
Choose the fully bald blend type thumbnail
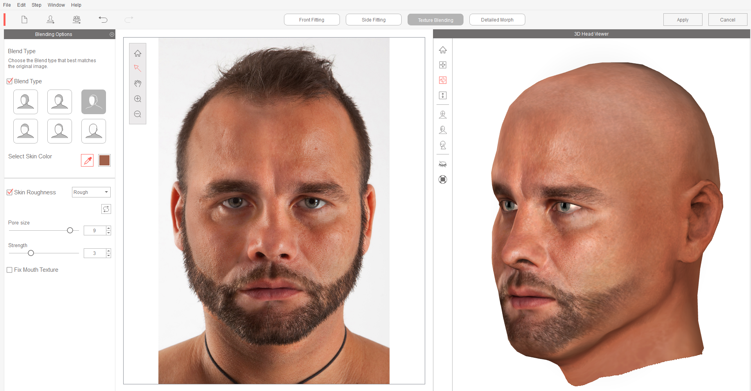point(93,131)
